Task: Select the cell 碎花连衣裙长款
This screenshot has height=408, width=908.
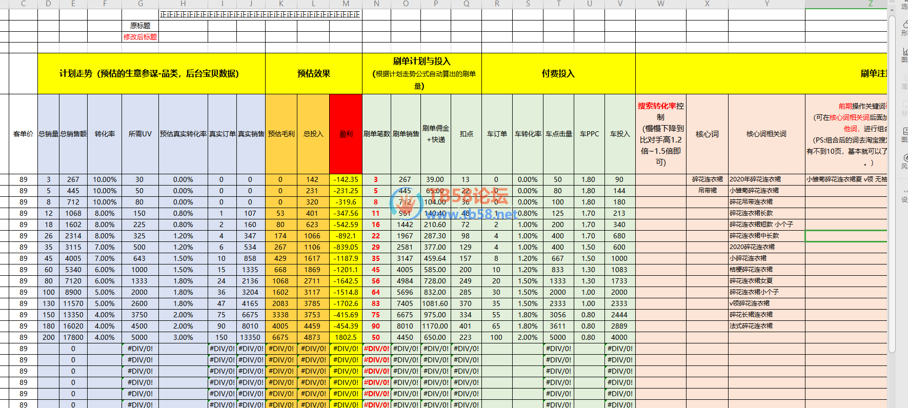Action: click(x=766, y=213)
